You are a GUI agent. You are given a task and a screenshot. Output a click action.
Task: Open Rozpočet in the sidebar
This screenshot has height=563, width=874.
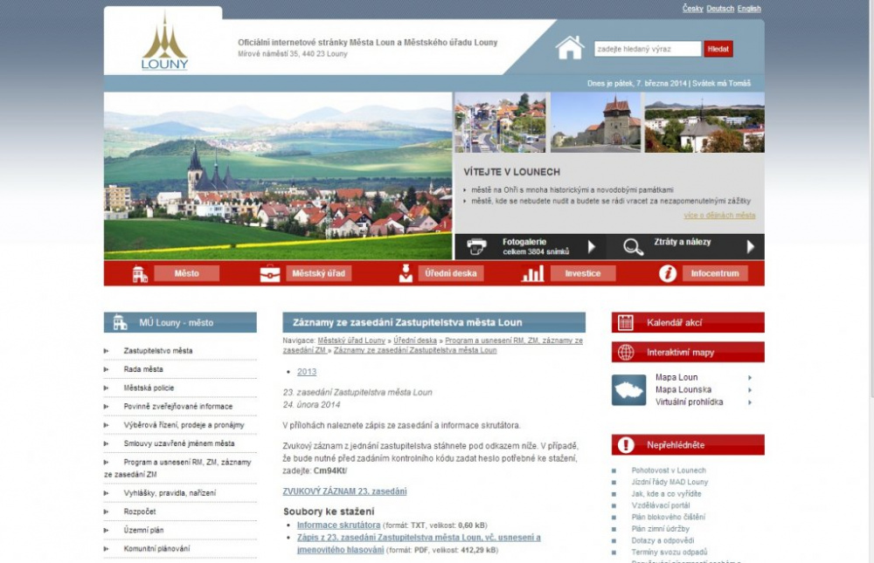pos(140,512)
